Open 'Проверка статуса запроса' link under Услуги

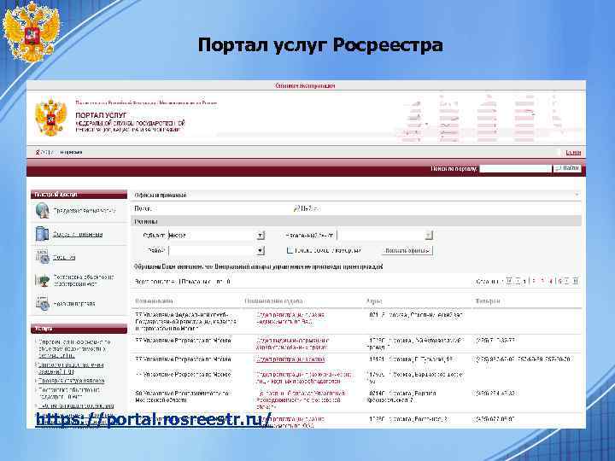pyautogui.click(x=71, y=381)
